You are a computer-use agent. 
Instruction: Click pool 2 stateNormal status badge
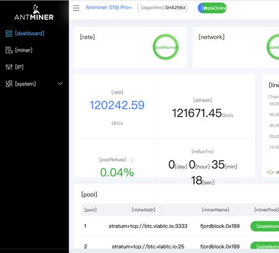(264, 246)
